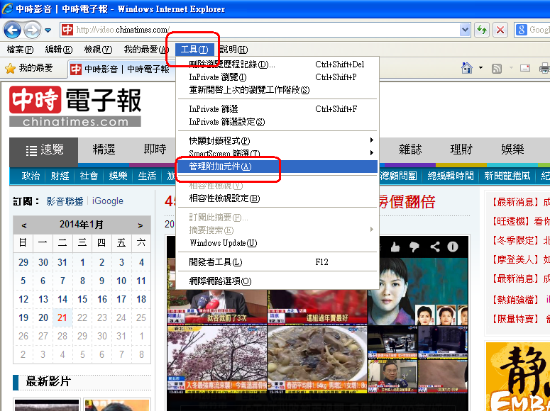The image size is (550, 411).
Task: Click the address bar URL field
Action: 260,30
